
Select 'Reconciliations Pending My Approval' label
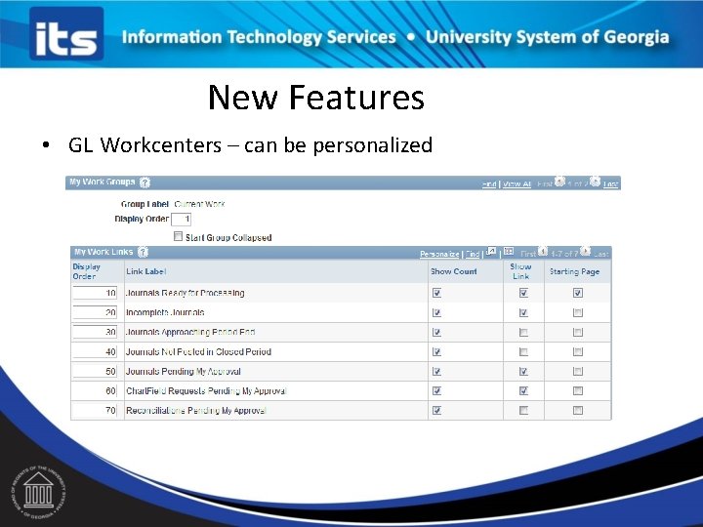click(196, 411)
